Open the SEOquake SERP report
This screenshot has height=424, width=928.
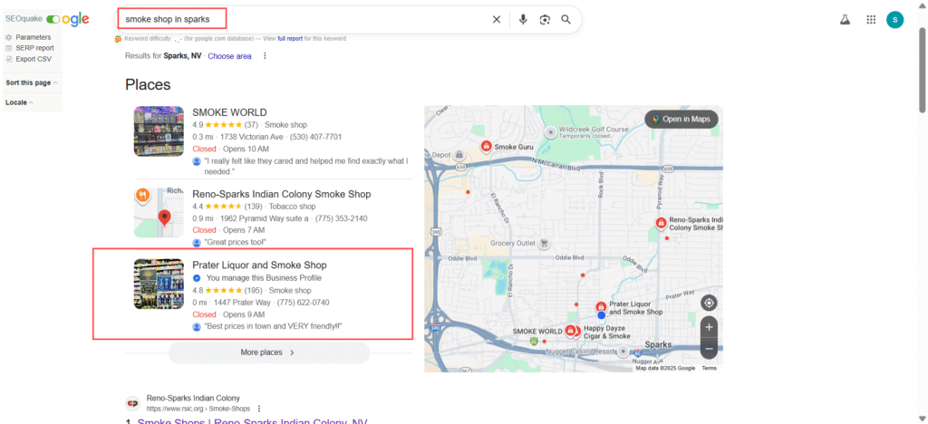coord(34,48)
